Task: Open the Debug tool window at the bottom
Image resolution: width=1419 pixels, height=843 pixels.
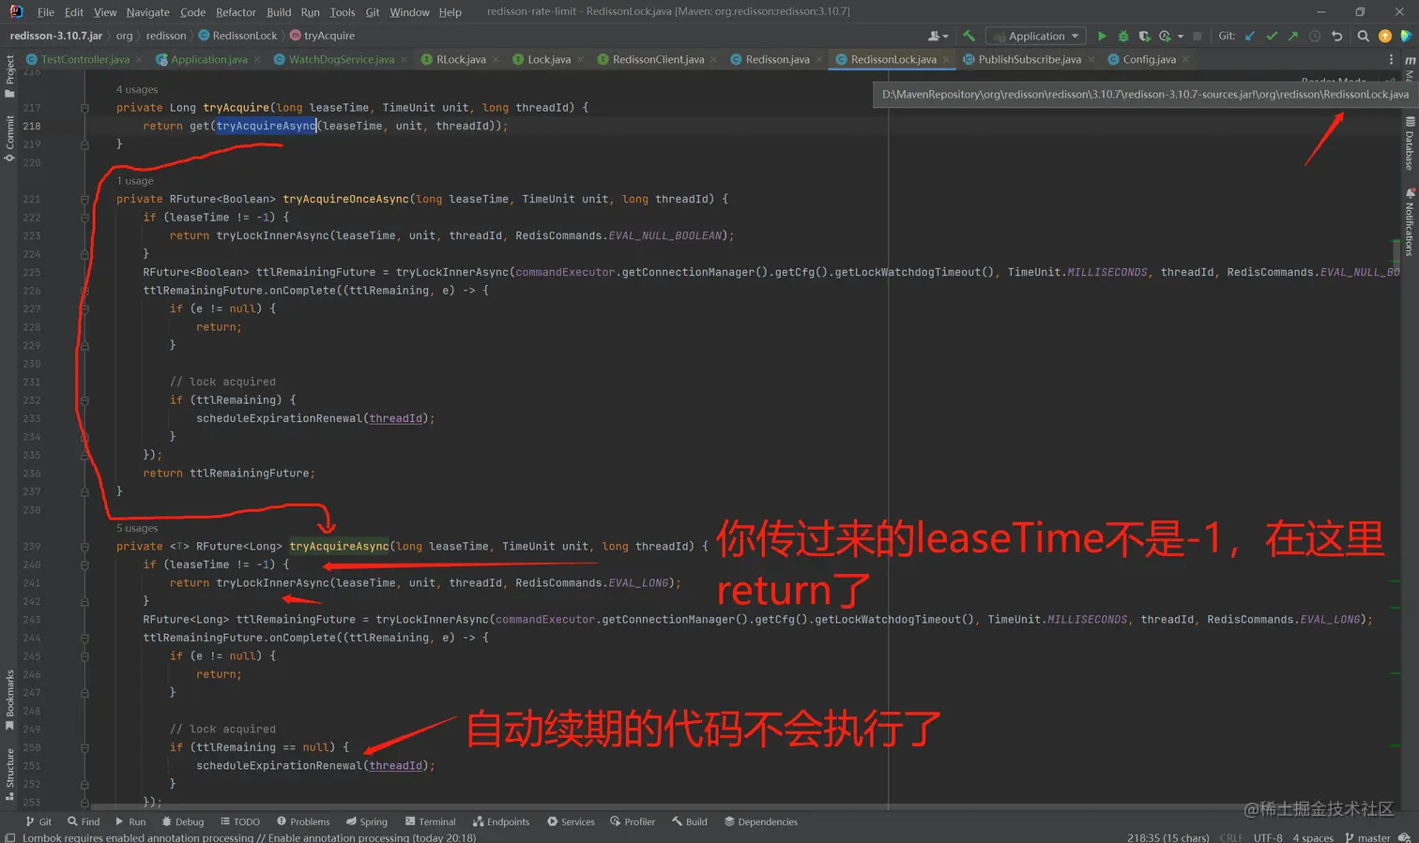Action: 183,821
